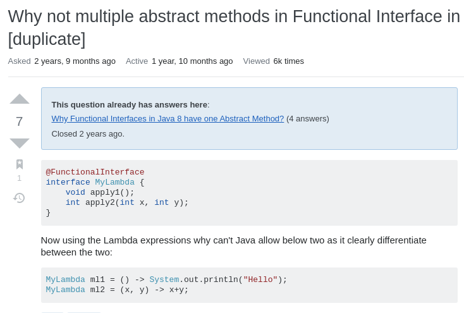This screenshot has width=464, height=313.
Task: Downvote the question with the down arrow
Action: [x=20, y=144]
